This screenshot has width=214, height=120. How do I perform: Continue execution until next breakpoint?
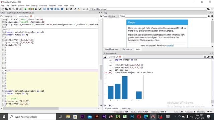pos(59,9)
